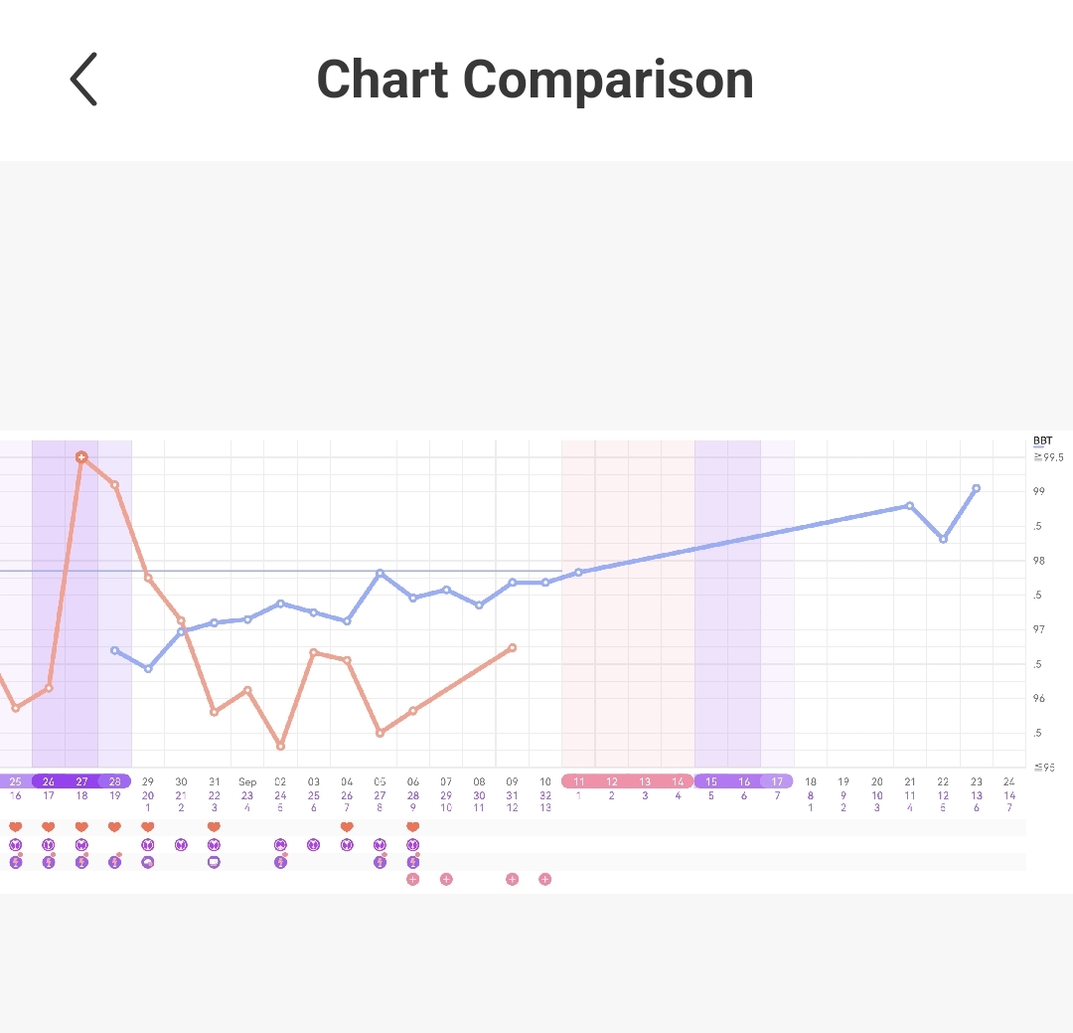Tap the BBT legend label

1042,440
